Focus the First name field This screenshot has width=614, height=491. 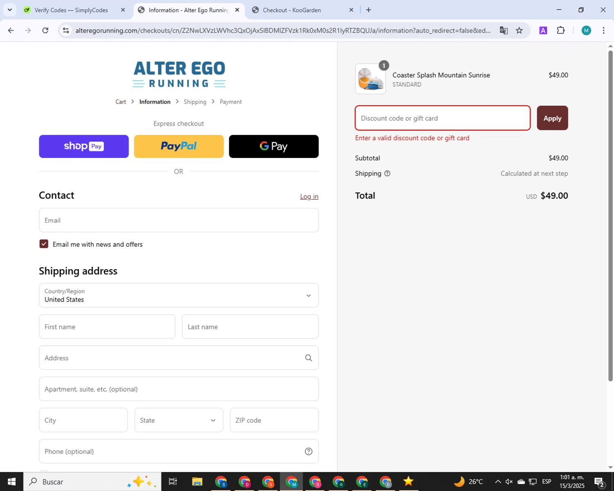tap(107, 327)
